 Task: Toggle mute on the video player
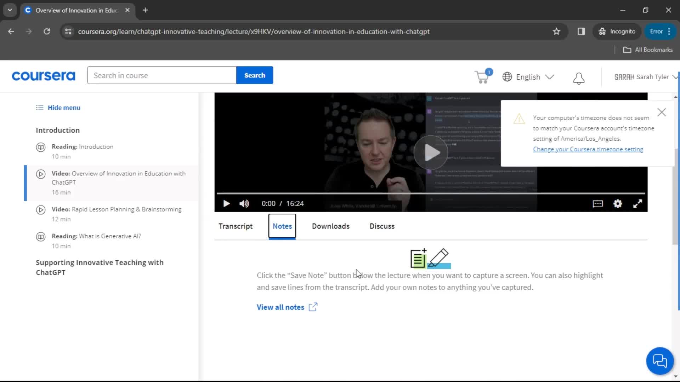point(244,203)
